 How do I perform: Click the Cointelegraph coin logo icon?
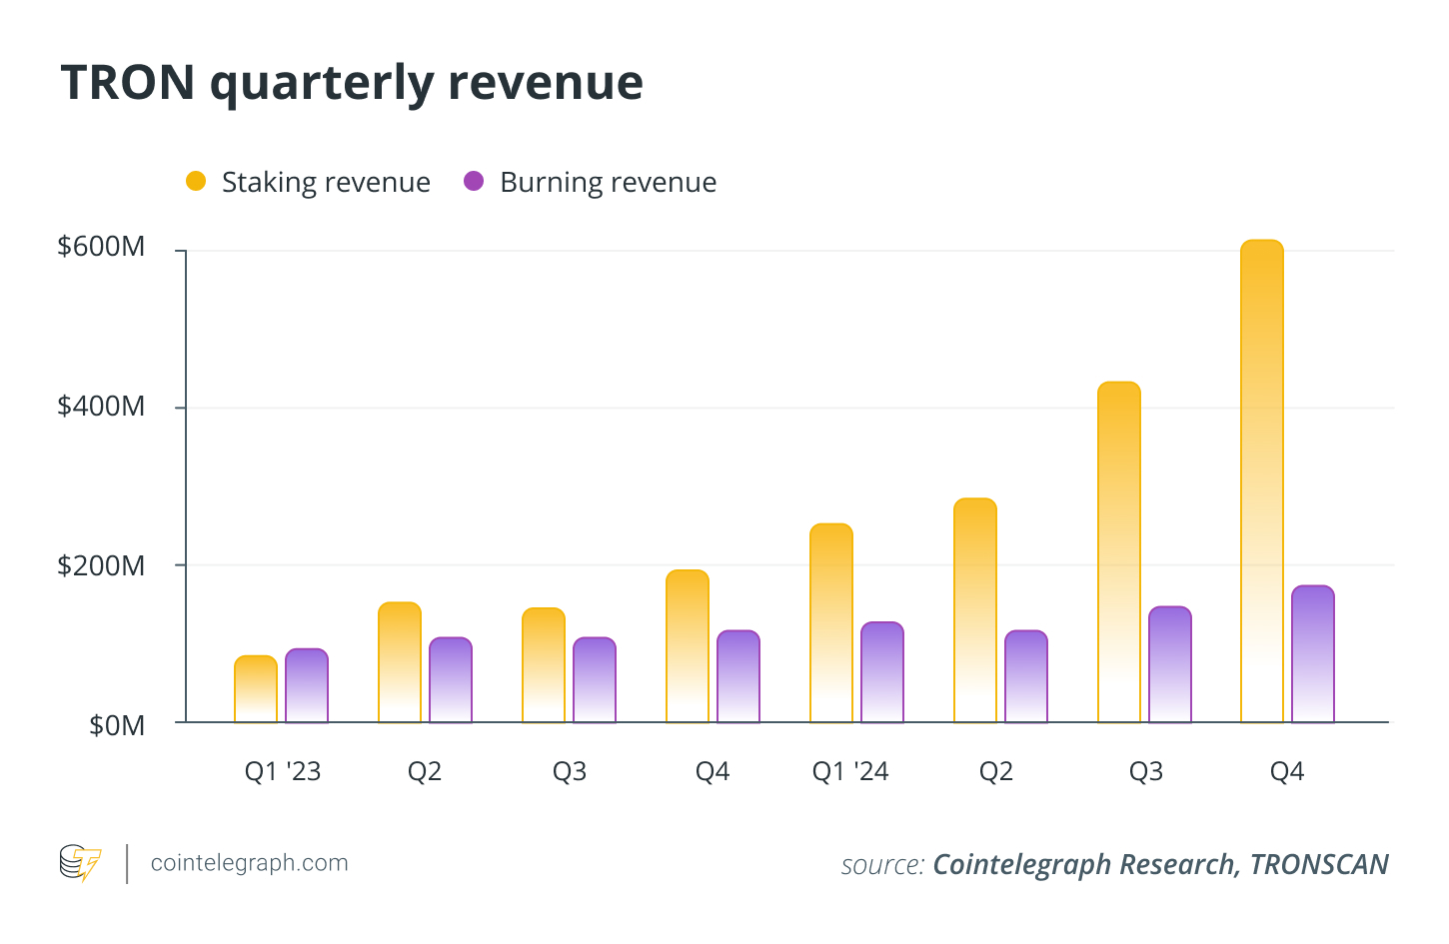(x=80, y=864)
